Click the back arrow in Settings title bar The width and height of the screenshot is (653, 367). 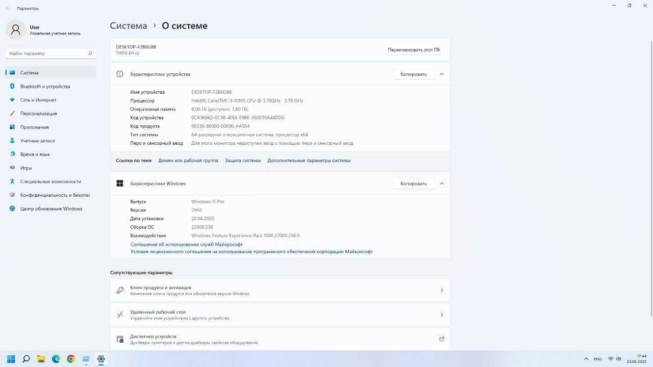8,8
